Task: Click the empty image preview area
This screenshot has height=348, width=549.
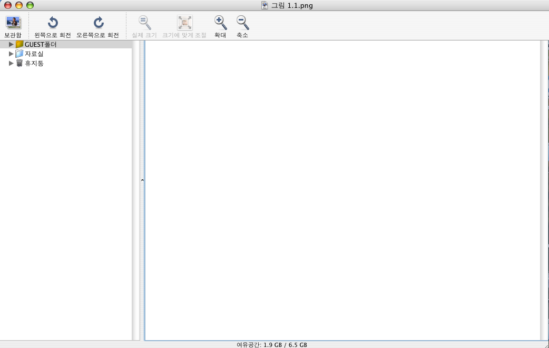Action: pos(342,189)
